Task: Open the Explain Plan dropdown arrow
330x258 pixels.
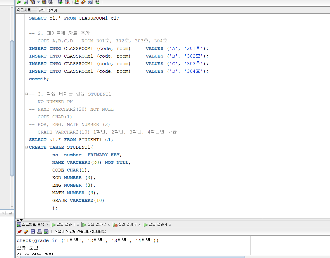Action: 38,2
